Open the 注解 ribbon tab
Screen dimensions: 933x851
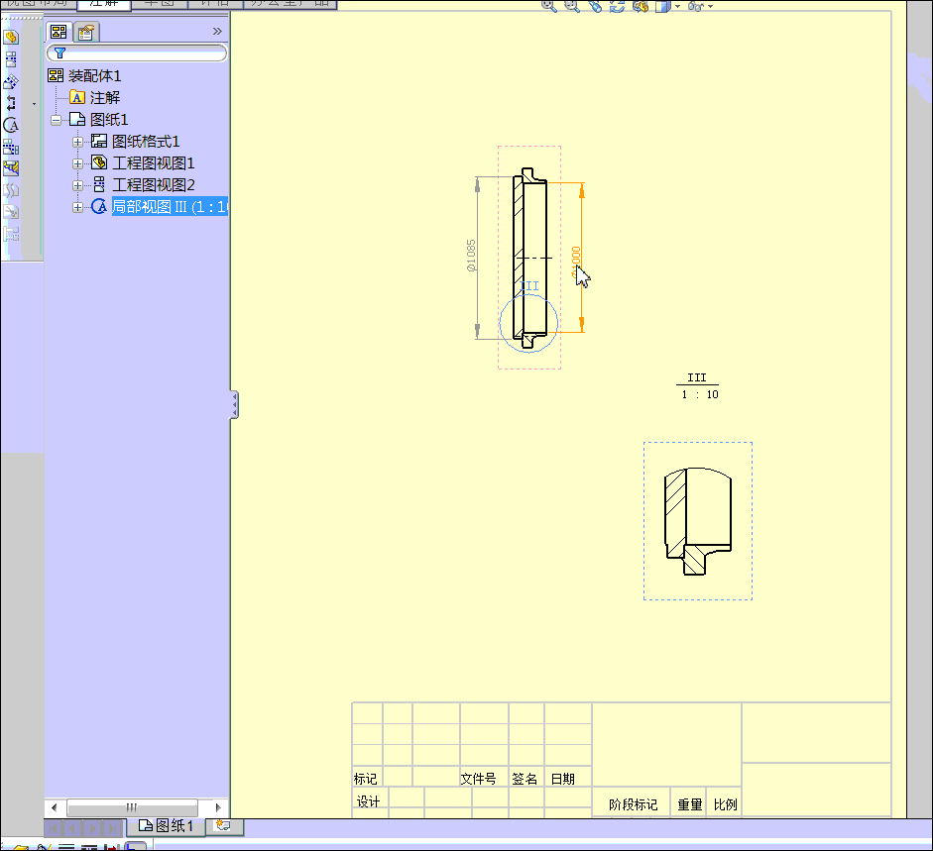tap(104, 4)
